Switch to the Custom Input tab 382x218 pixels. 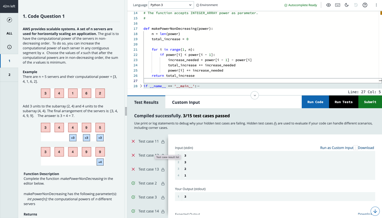(186, 102)
